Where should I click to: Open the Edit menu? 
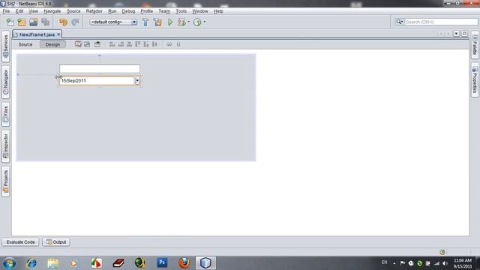click(19, 11)
